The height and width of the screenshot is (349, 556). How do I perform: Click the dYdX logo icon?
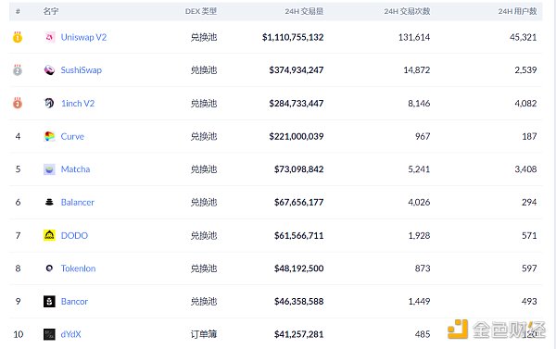49,334
